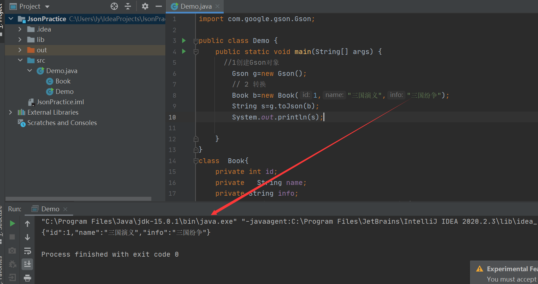This screenshot has width=538, height=284.
Task: Click the lib folder row
Action: [x=85, y=39]
